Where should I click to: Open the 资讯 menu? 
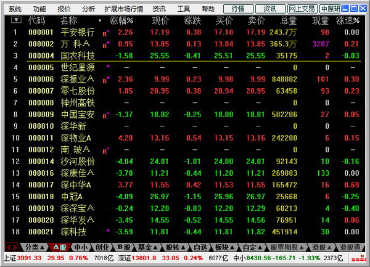159,9
